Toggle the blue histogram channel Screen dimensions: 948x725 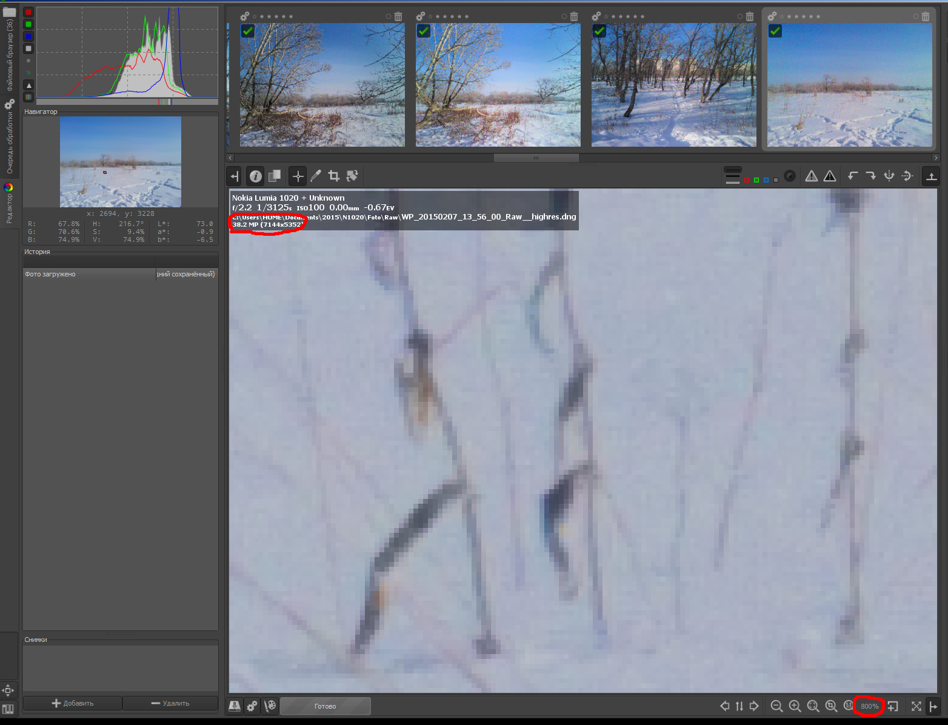tap(28, 36)
